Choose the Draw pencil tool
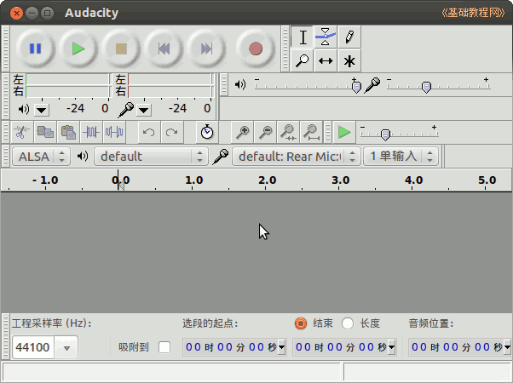 pyautogui.click(x=349, y=37)
